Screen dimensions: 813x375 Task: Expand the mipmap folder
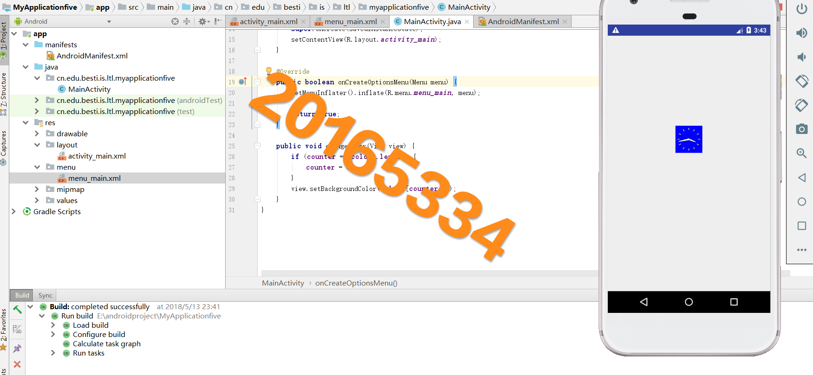[x=37, y=190]
